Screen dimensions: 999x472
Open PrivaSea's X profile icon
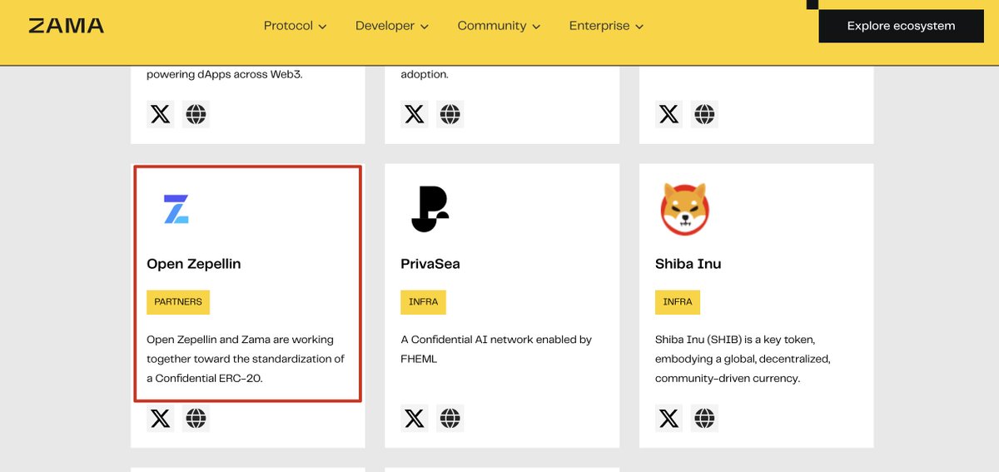415,418
